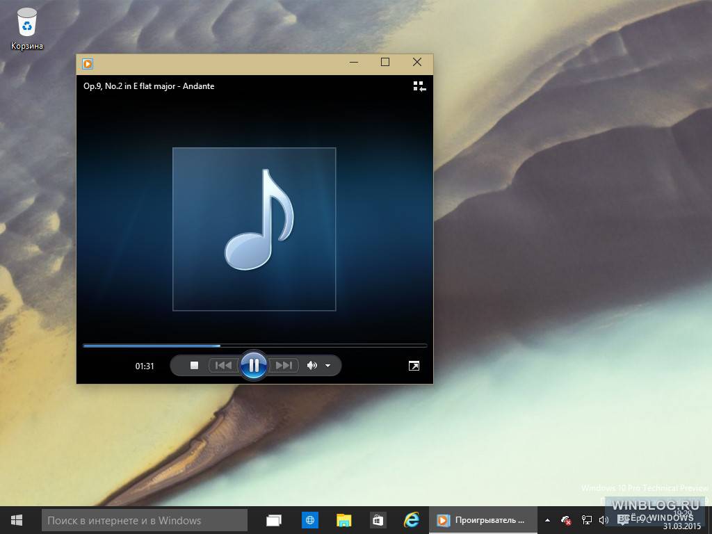
Task: Click the taskbar date 31.03.2015
Action: coord(681,527)
